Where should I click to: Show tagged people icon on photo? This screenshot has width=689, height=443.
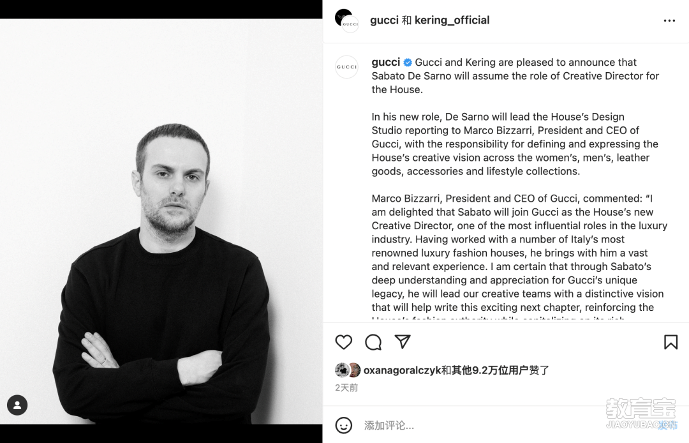coord(17,405)
